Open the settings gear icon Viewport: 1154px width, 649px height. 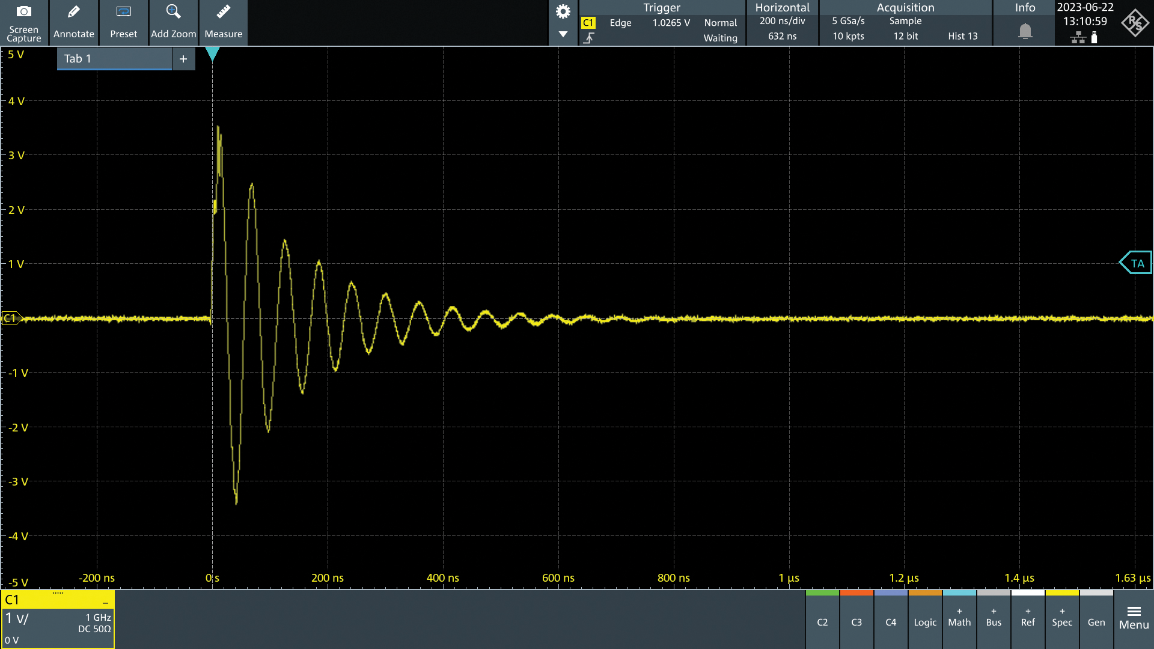point(563,11)
